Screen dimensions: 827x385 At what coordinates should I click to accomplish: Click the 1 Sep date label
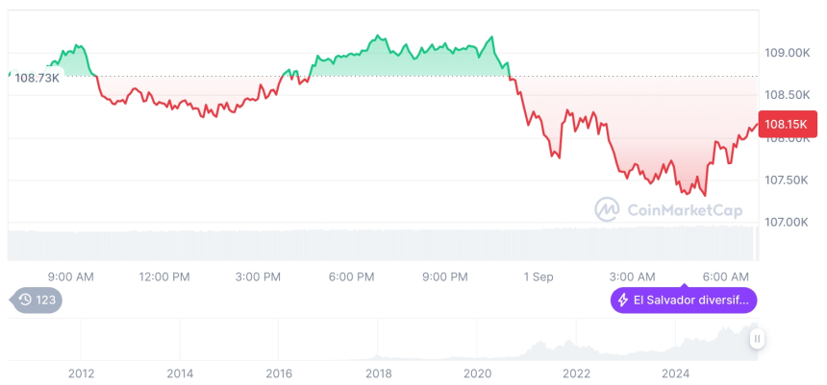(x=539, y=277)
